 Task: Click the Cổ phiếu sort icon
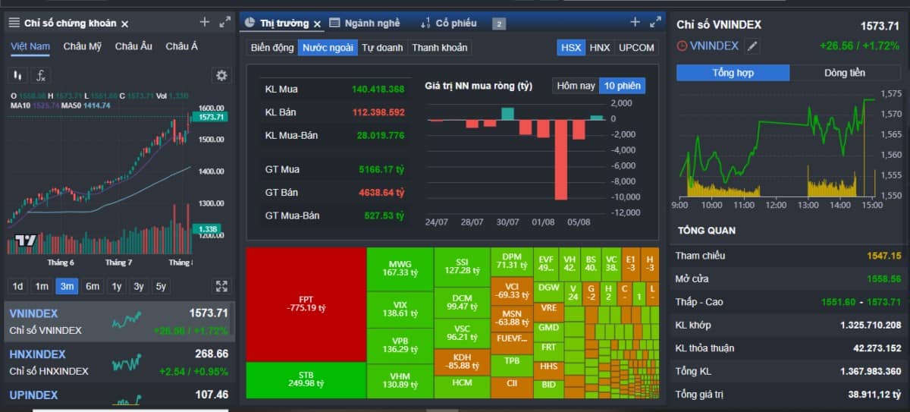425,23
